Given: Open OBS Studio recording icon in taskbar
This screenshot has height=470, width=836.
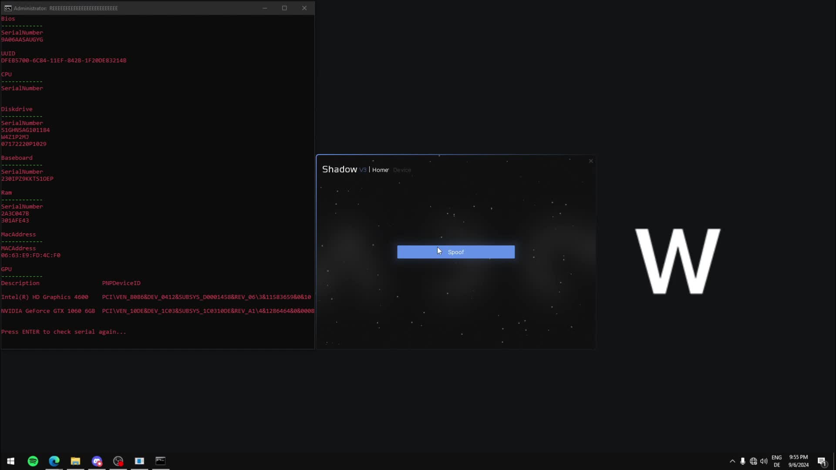Looking at the screenshot, I should (x=118, y=461).
